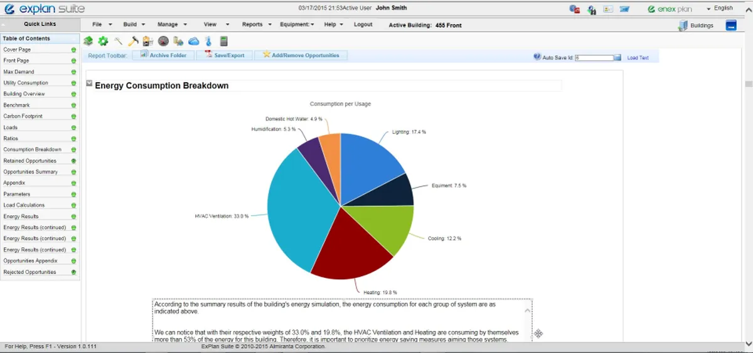753x353 pixels.
Task: Click the blue cloud toolbar icon
Action: [194, 41]
